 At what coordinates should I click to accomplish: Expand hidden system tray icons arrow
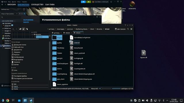click(x=167, y=100)
